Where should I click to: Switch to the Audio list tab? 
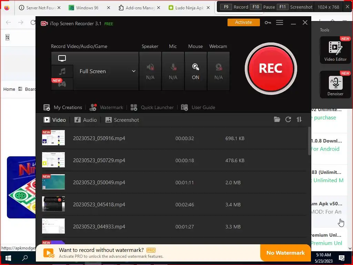click(85, 120)
